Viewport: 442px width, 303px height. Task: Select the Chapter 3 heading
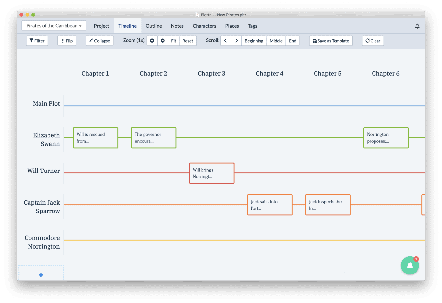[211, 74]
